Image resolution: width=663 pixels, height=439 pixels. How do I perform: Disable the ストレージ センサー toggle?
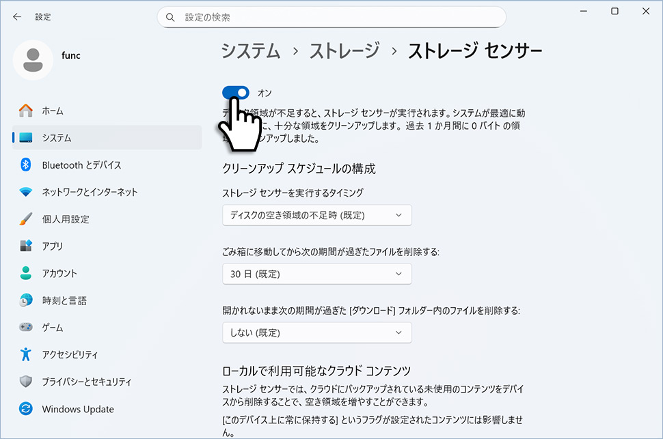[235, 92]
